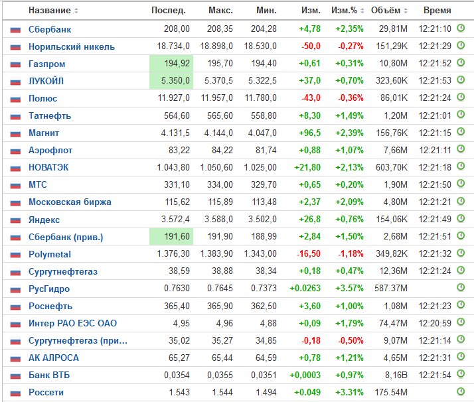Screen dimensions: 474x402
Task: Click the Russian flag icon beside АК АЛРОСА
Action: tap(15, 358)
